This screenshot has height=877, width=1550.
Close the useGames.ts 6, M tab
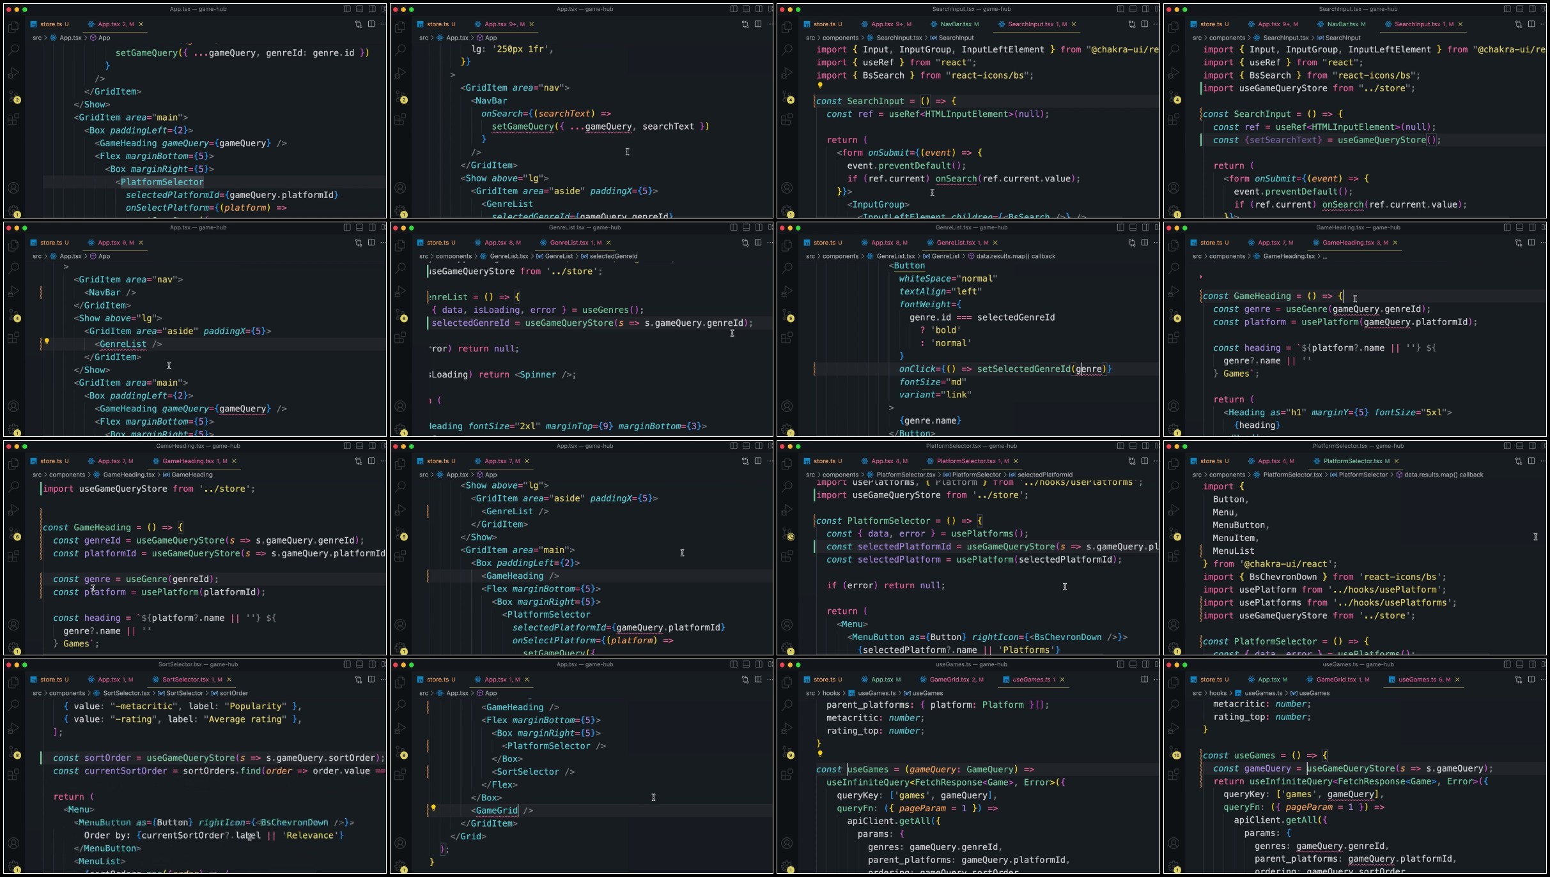click(x=1457, y=679)
